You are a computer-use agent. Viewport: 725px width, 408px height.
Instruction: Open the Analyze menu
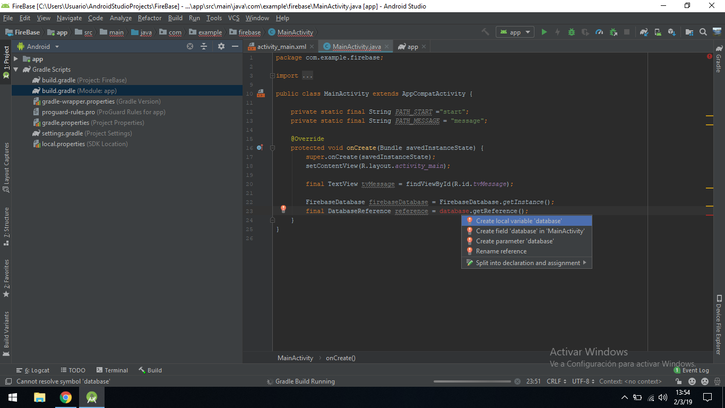[120, 18]
